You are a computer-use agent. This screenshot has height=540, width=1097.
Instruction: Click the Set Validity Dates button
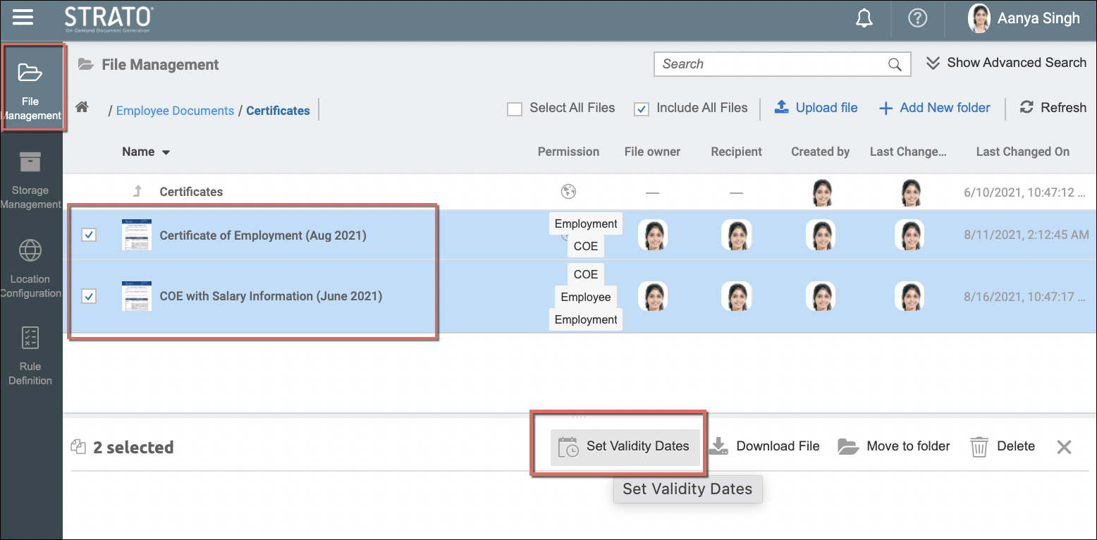pos(625,446)
